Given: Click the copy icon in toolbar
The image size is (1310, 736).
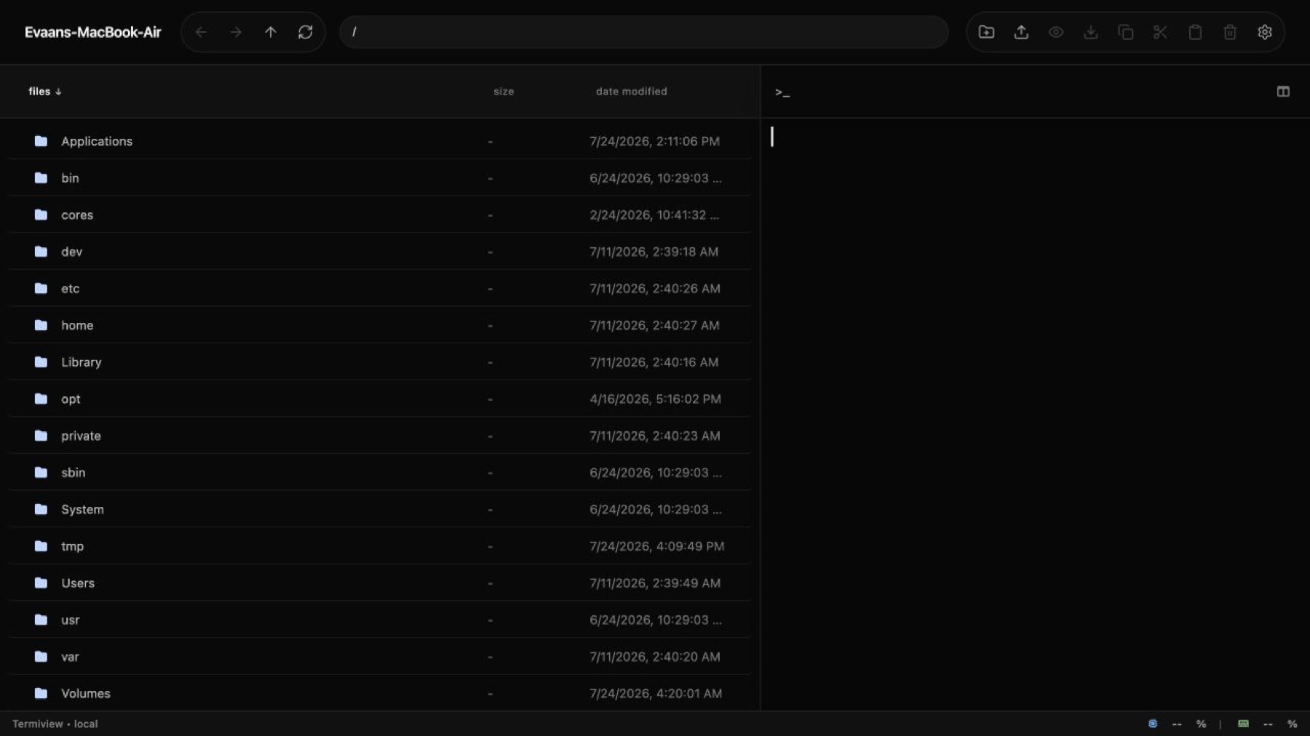Looking at the screenshot, I should point(1126,32).
